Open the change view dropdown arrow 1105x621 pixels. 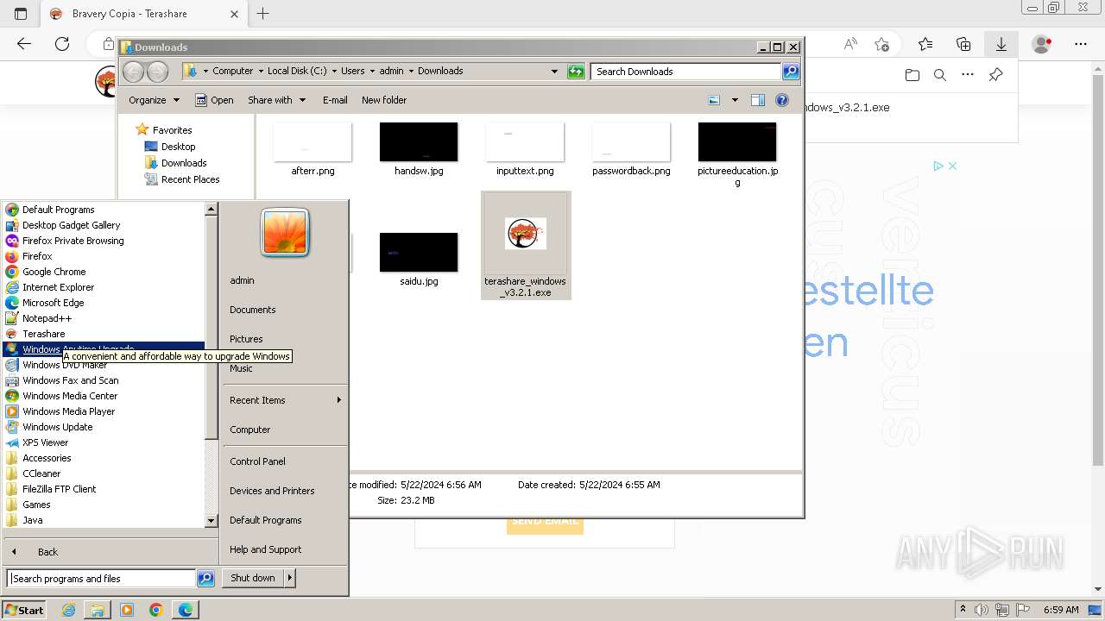(x=735, y=100)
